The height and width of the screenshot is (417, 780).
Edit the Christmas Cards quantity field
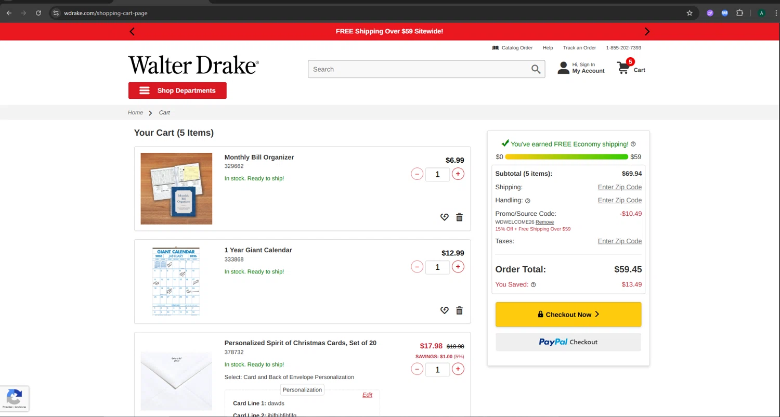click(x=437, y=369)
